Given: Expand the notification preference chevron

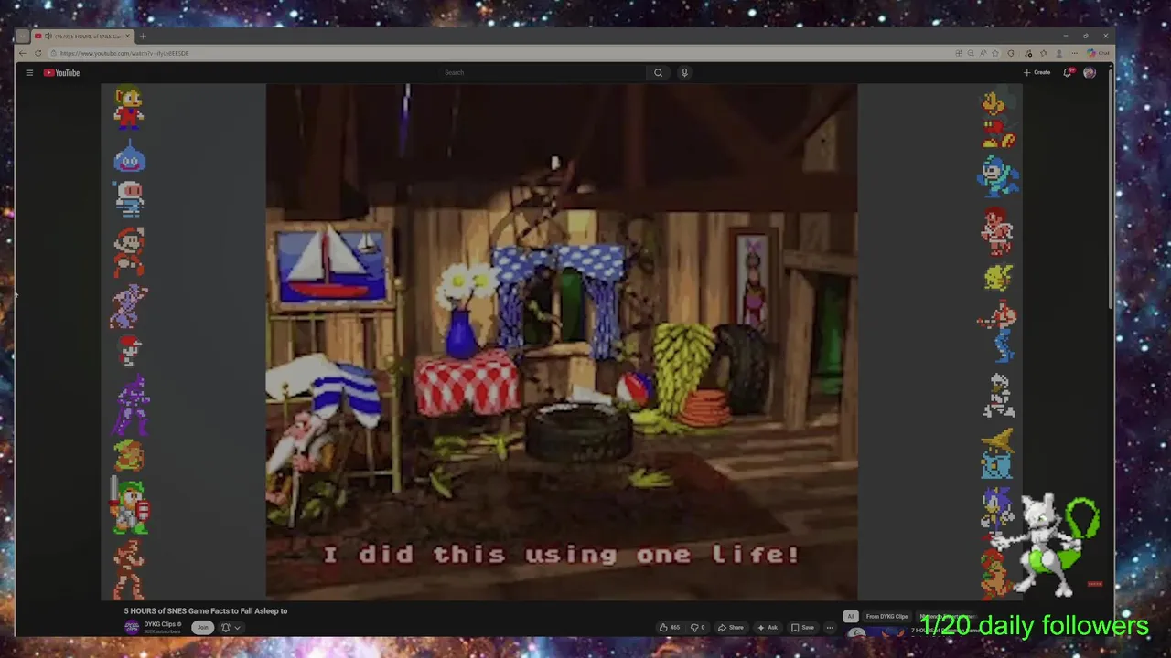Looking at the screenshot, I should 237,628.
